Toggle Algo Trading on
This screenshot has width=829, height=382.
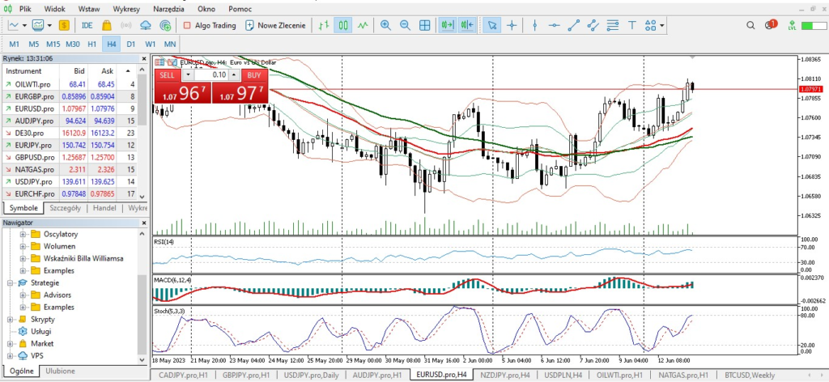(209, 25)
